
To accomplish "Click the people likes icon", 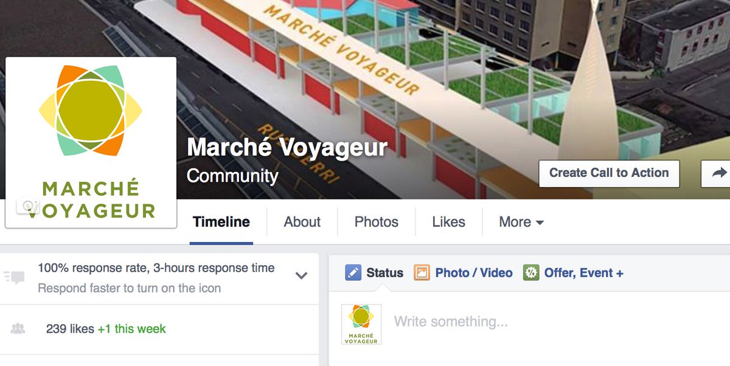I will click(x=18, y=329).
